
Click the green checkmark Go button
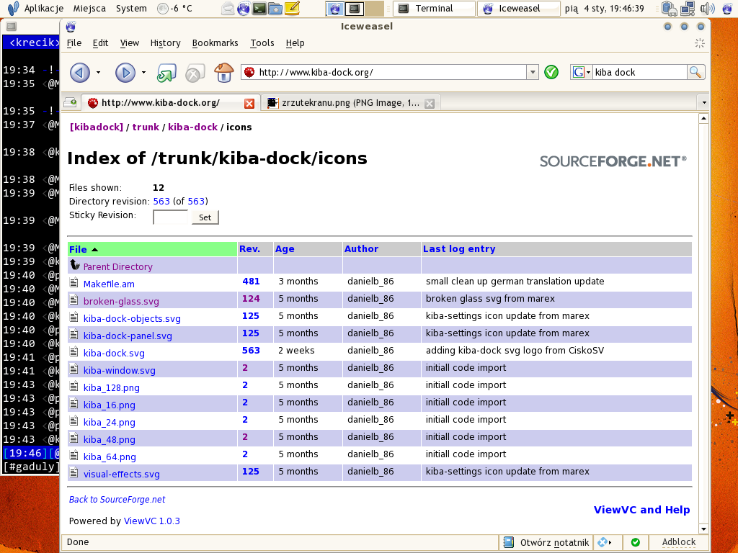pyautogui.click(x=551, y=72)
